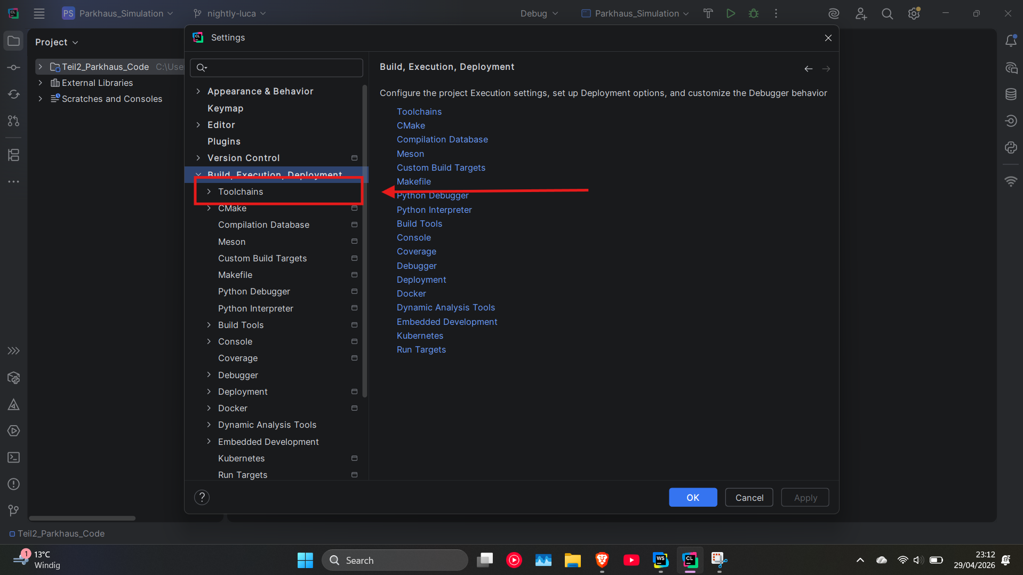Expand External Libraries tree node
This screenshot has width=1023, height=575.
pyautogui.click(x=41, y=83)
